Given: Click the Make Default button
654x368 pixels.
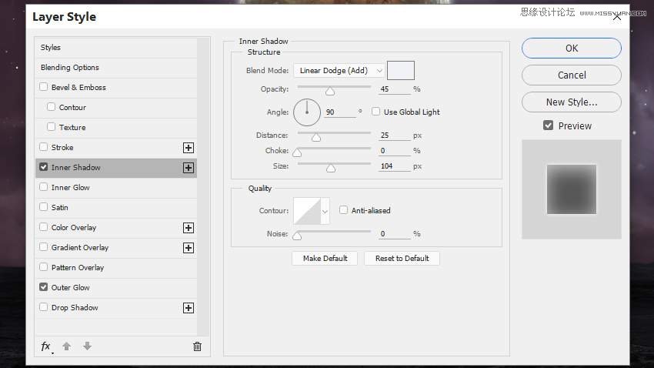Looking at the screenshot, I should (325, 258).
